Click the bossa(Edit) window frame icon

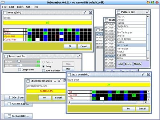[5, 12]
